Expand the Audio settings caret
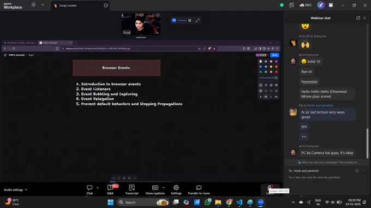The height and width of the screenshot is (208, 371). tap(26, 190)
